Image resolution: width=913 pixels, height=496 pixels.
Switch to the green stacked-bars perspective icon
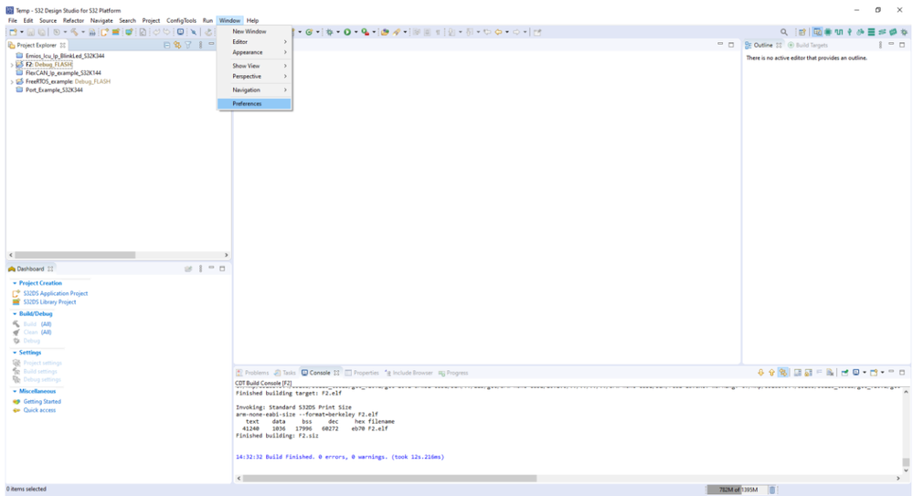pos(871,32)
